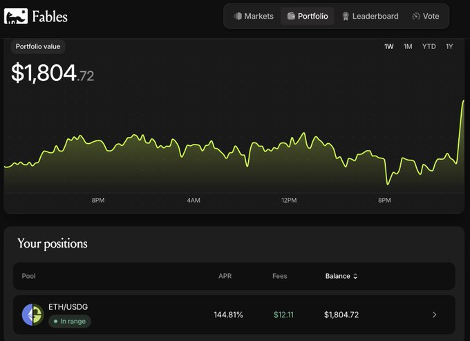Viewport: 470px width, 341px height.
Task: Click the 144.81% APR value
Action: coord(228,315)
